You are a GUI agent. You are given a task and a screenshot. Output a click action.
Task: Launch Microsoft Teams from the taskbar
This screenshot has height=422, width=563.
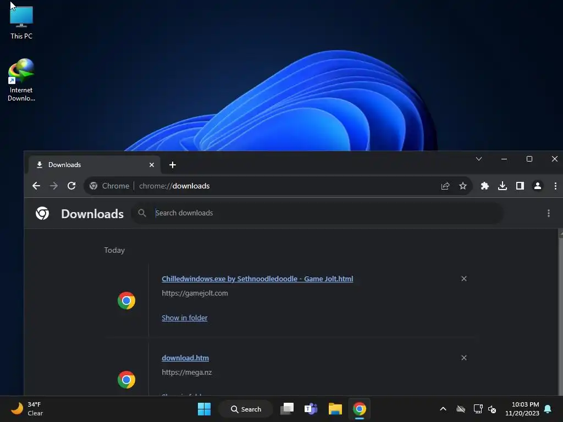click(x=311, y=409)
